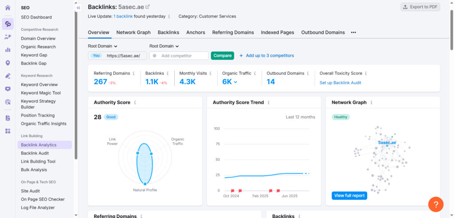Click the red flag nearest Feb 2025
The image size is (454, 218).
[x=270, y=191]
